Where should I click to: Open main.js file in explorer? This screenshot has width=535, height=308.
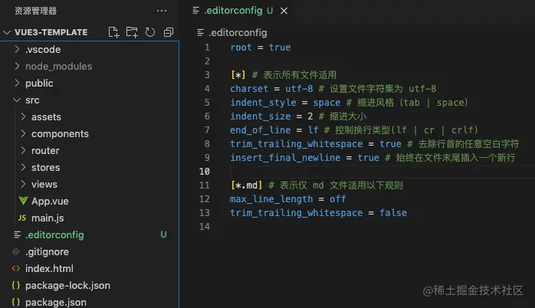[48, 218]
